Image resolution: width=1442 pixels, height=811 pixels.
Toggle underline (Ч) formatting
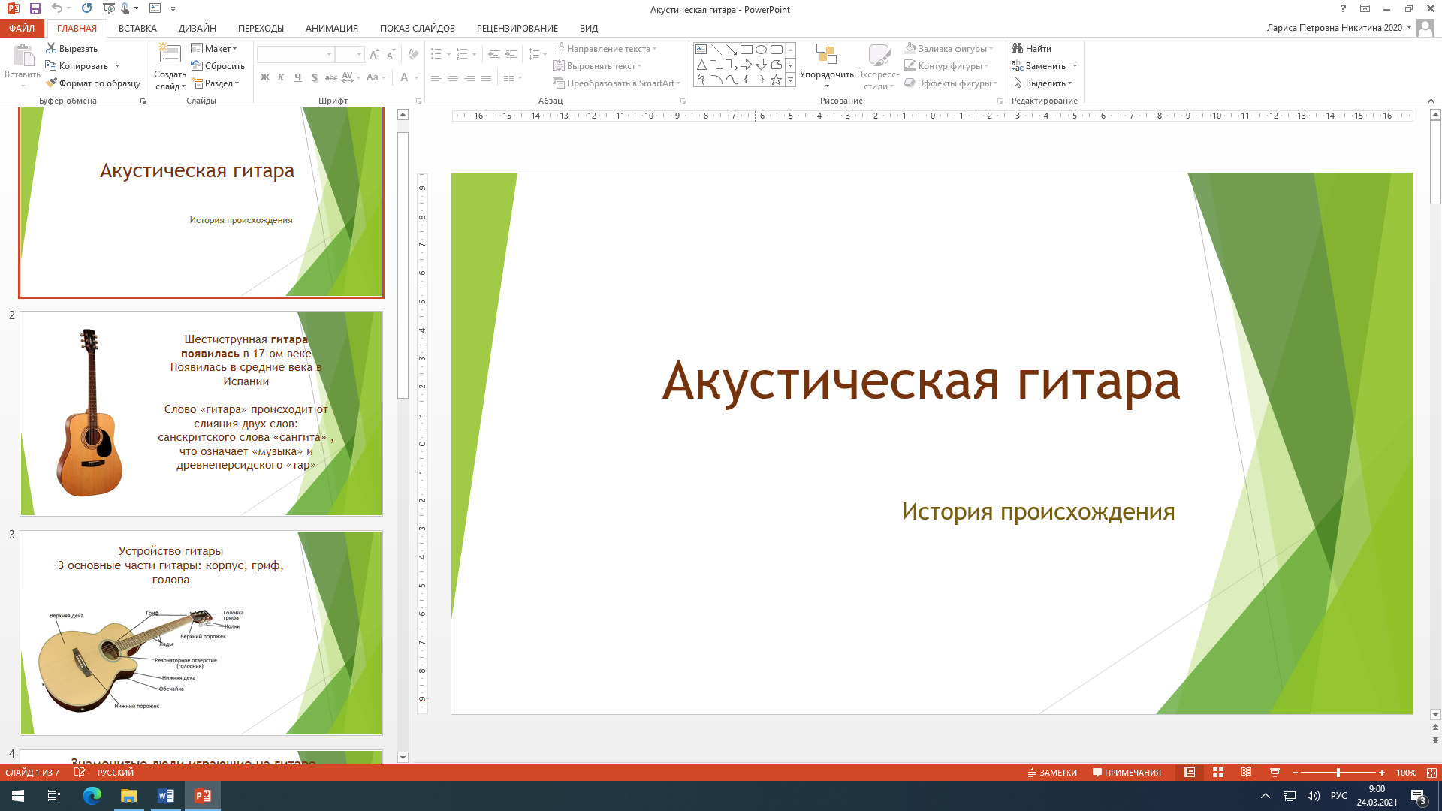(297, 77)
